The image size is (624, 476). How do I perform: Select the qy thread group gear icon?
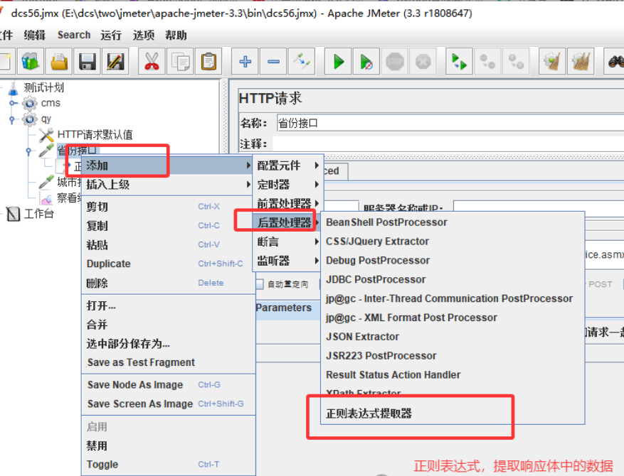click(x=29, y=119)
